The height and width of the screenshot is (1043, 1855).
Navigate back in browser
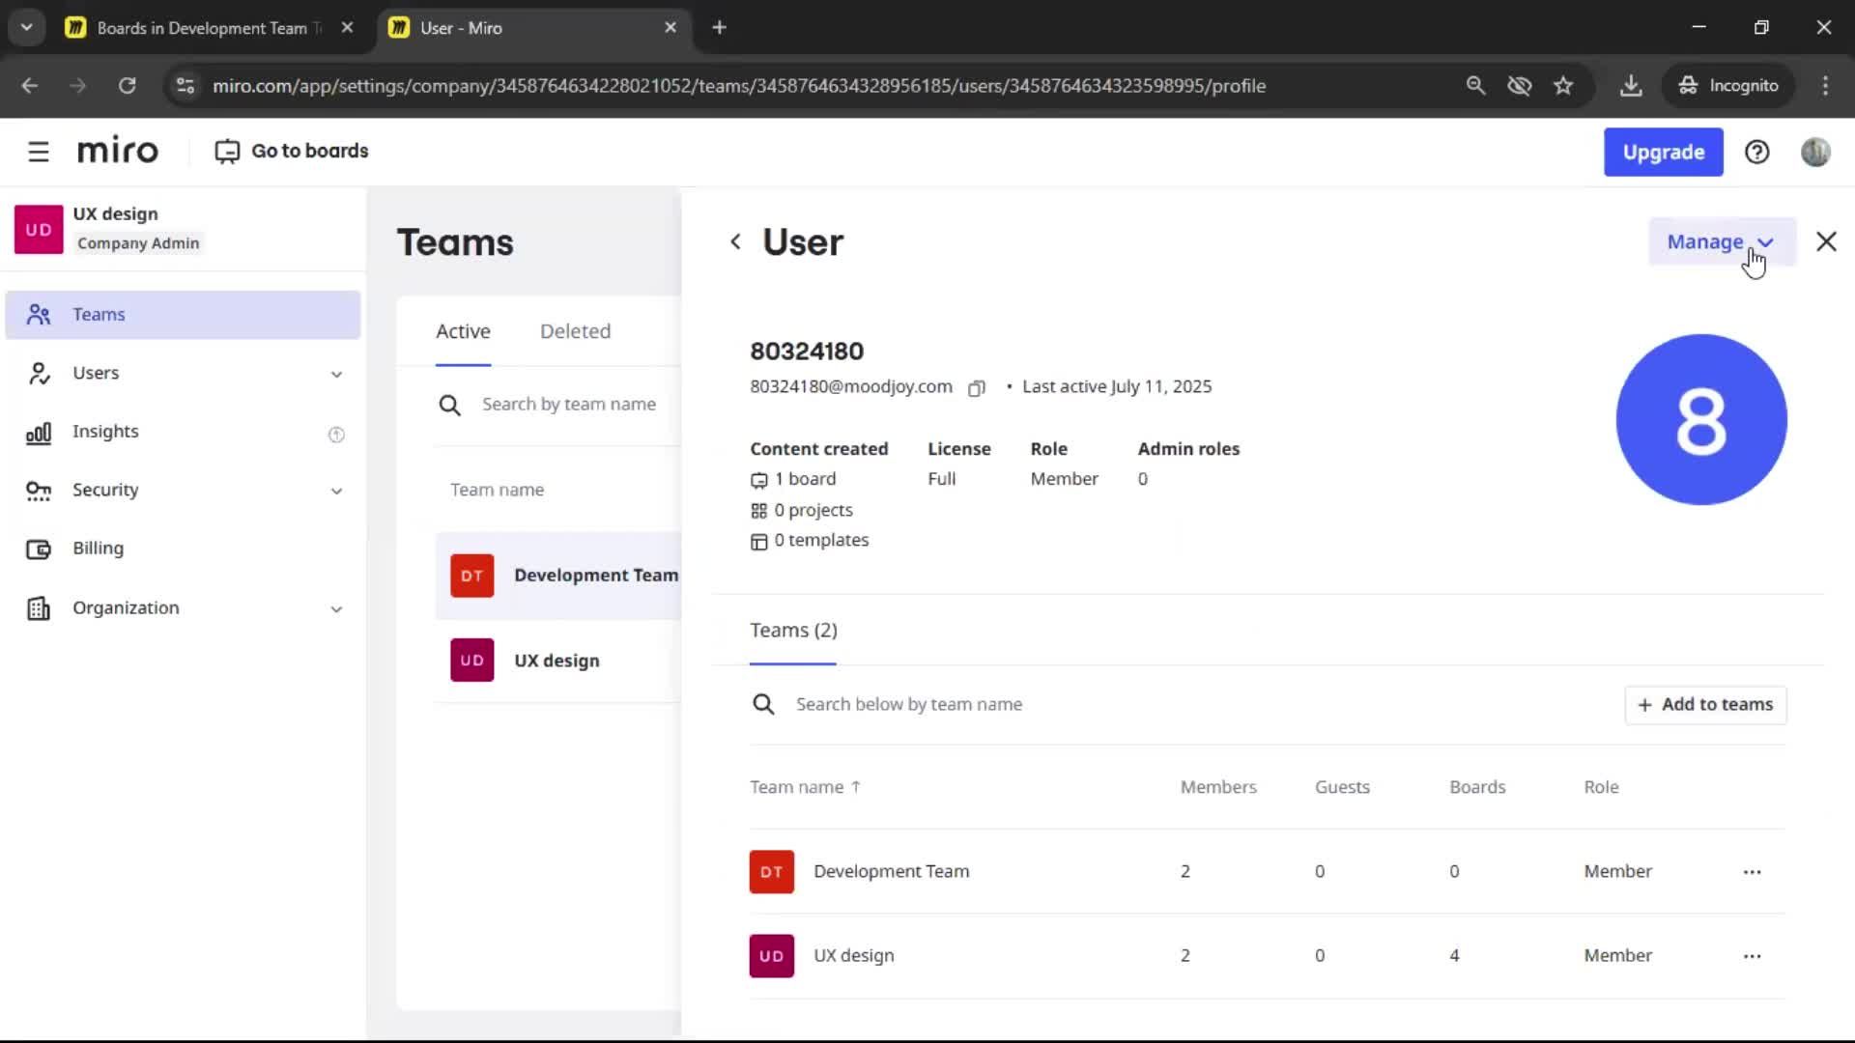click(x=30, y=85)
